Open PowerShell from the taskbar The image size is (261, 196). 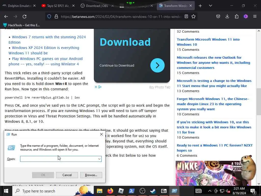(x=132, y=191)
